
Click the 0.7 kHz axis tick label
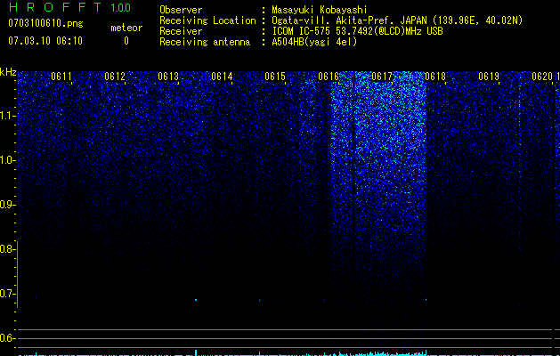[7, 294]
